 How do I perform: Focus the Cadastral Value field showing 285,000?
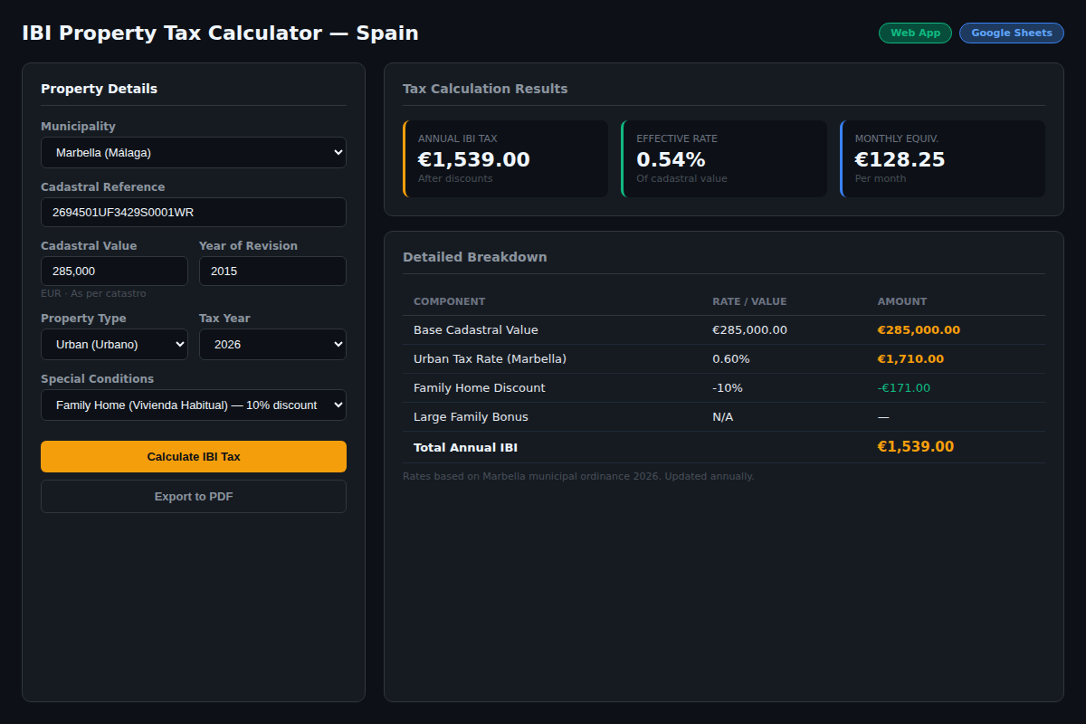pos(114,271)
